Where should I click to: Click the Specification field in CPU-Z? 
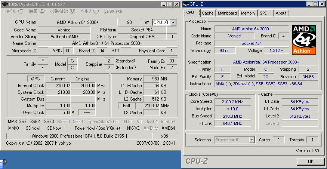(266, 62)
